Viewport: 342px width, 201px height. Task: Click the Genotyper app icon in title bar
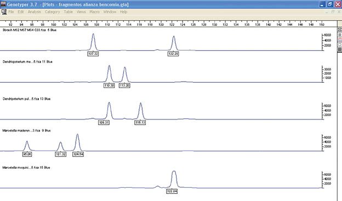[x=3, y=4]
